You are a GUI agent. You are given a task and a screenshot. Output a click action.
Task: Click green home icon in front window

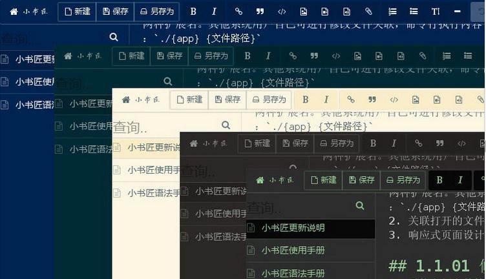pos(260,180)
